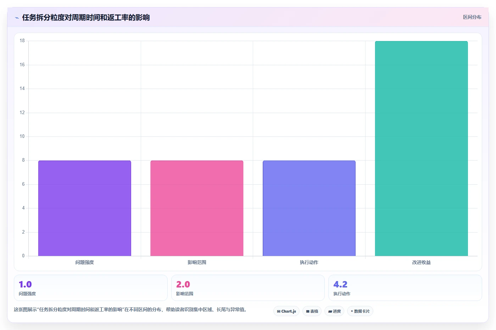Click the y-axis value 8

[23, 160]
